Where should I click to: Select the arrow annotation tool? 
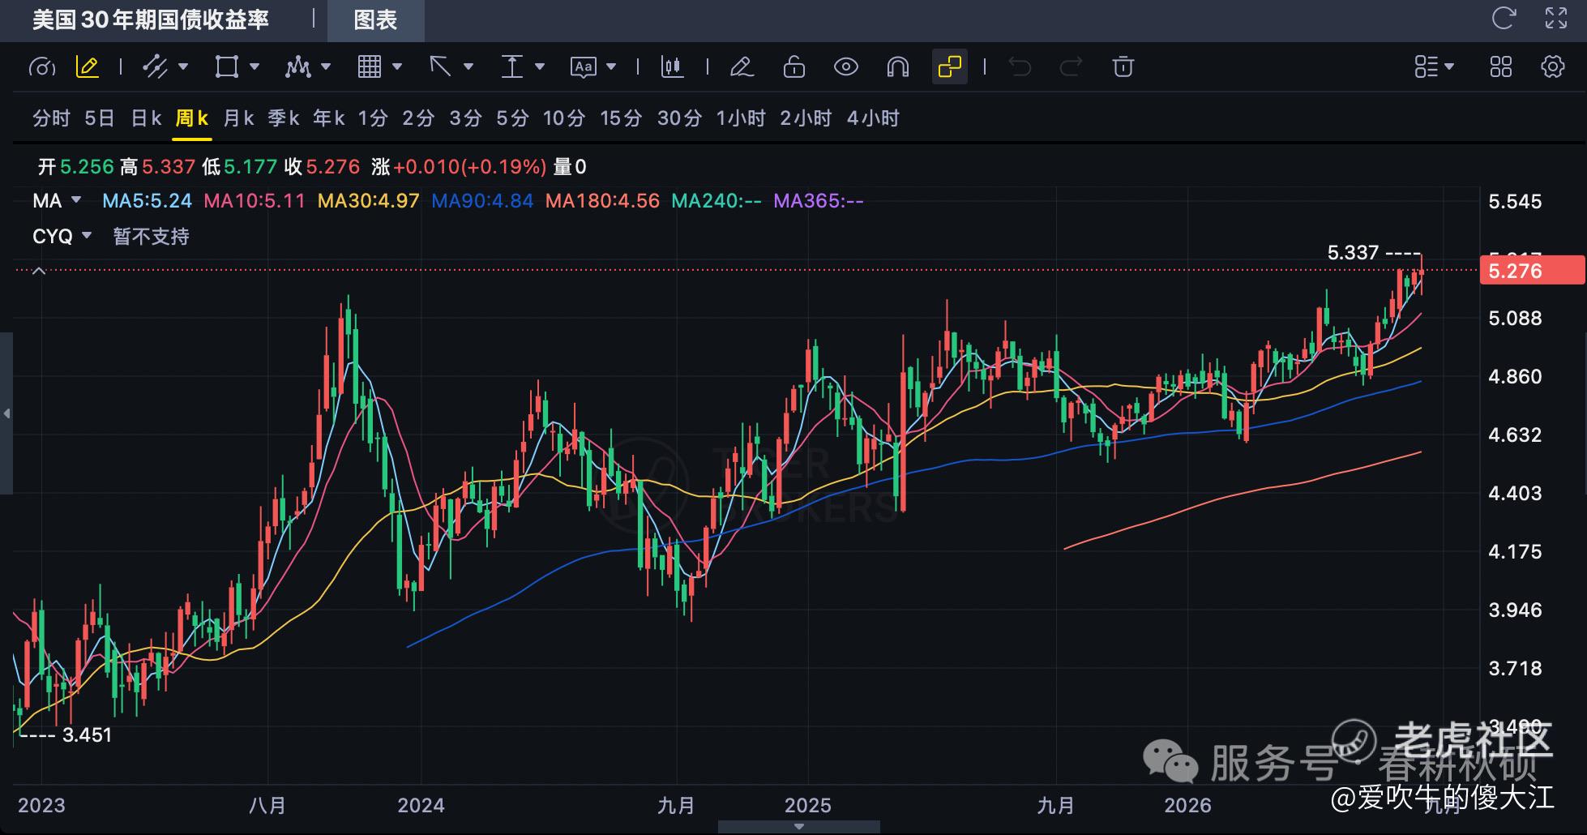click(440, 67)
